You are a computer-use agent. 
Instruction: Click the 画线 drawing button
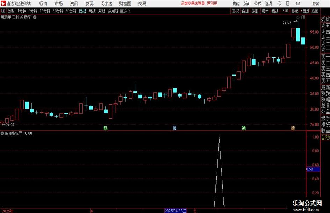tap(275, 11)
